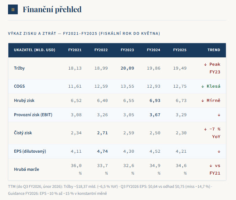This screenshot has width=236, height=200.
Task: Click the section II badge icon
Action: 13,9
